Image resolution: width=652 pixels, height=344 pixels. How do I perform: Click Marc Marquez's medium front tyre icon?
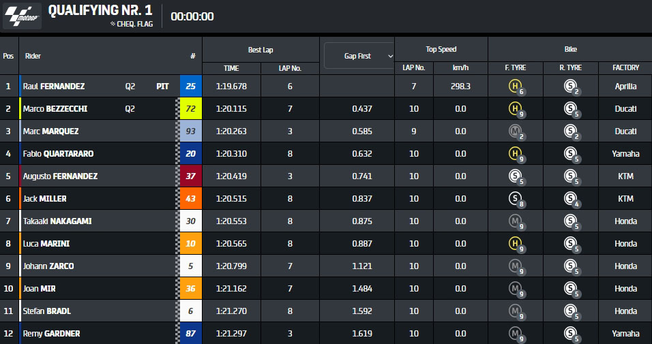(x=515, y=131)
